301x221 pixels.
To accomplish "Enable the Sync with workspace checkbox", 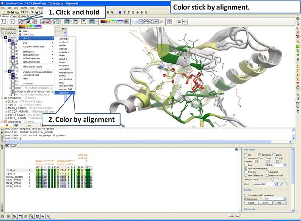I will coord(246,168).
